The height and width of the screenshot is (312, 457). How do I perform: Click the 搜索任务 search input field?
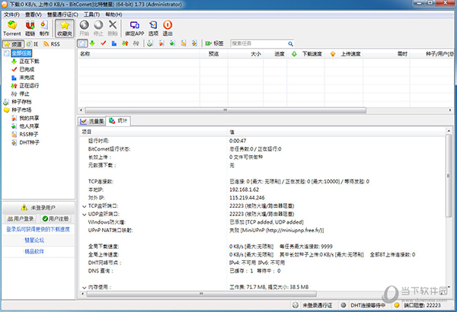click(x=258, y=43)
